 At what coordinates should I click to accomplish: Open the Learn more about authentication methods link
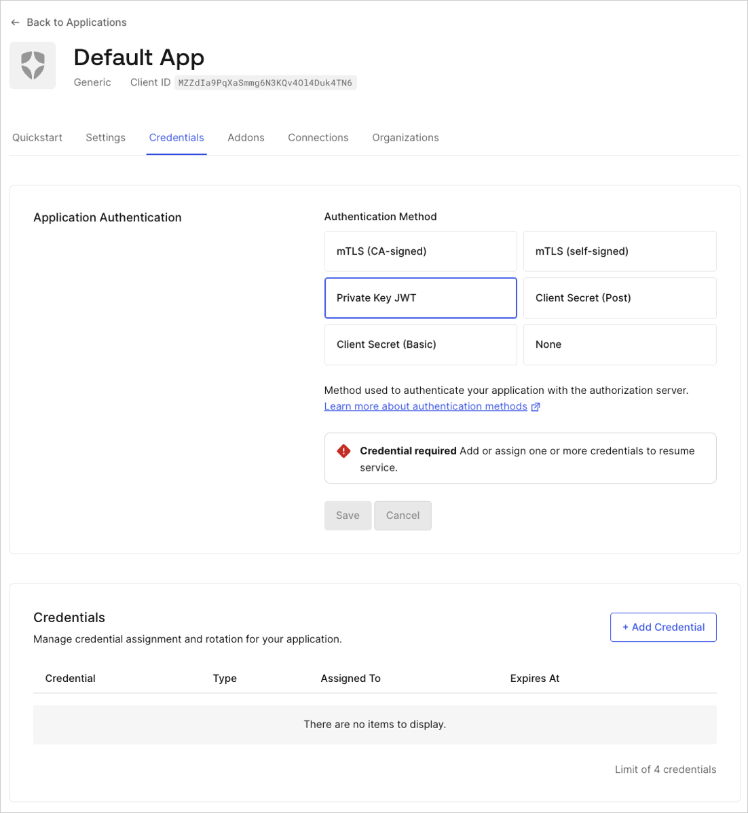click(x=425, y=406)
